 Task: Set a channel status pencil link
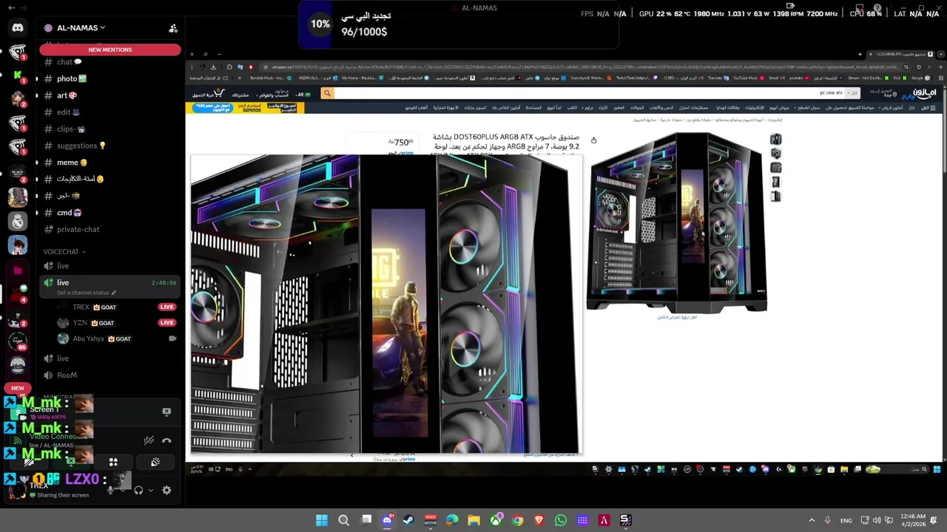[87, 293]
